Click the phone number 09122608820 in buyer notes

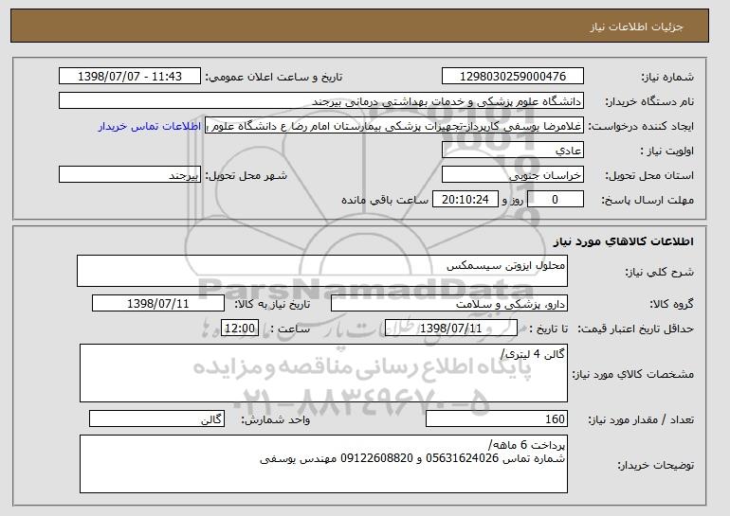tap(376, 458)
